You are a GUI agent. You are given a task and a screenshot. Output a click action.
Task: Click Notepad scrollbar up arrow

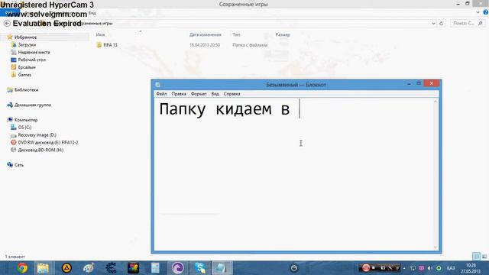pos(436,102)
